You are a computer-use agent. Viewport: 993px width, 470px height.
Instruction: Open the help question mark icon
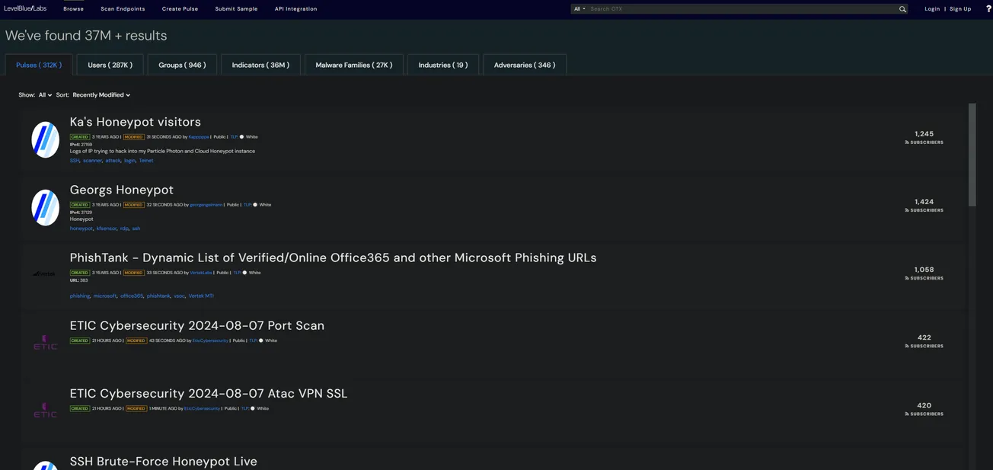[x=988, y=8]
